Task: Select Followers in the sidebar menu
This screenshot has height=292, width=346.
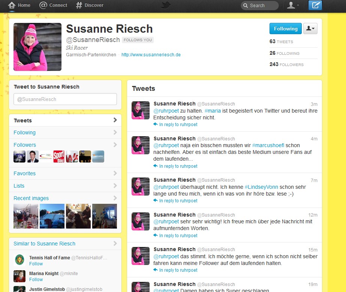Action: [25, 145]
